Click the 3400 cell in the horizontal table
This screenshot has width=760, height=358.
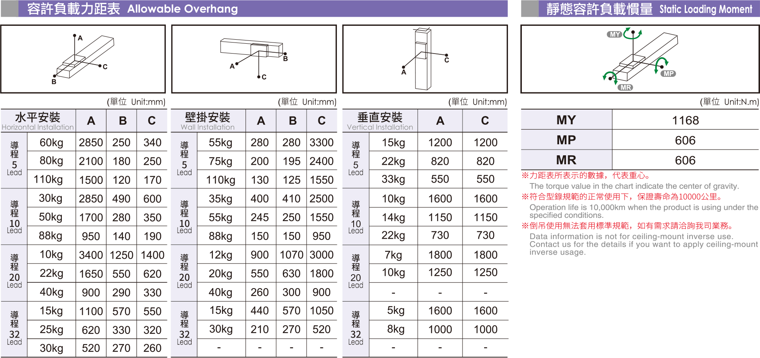(x=91, y=255)
